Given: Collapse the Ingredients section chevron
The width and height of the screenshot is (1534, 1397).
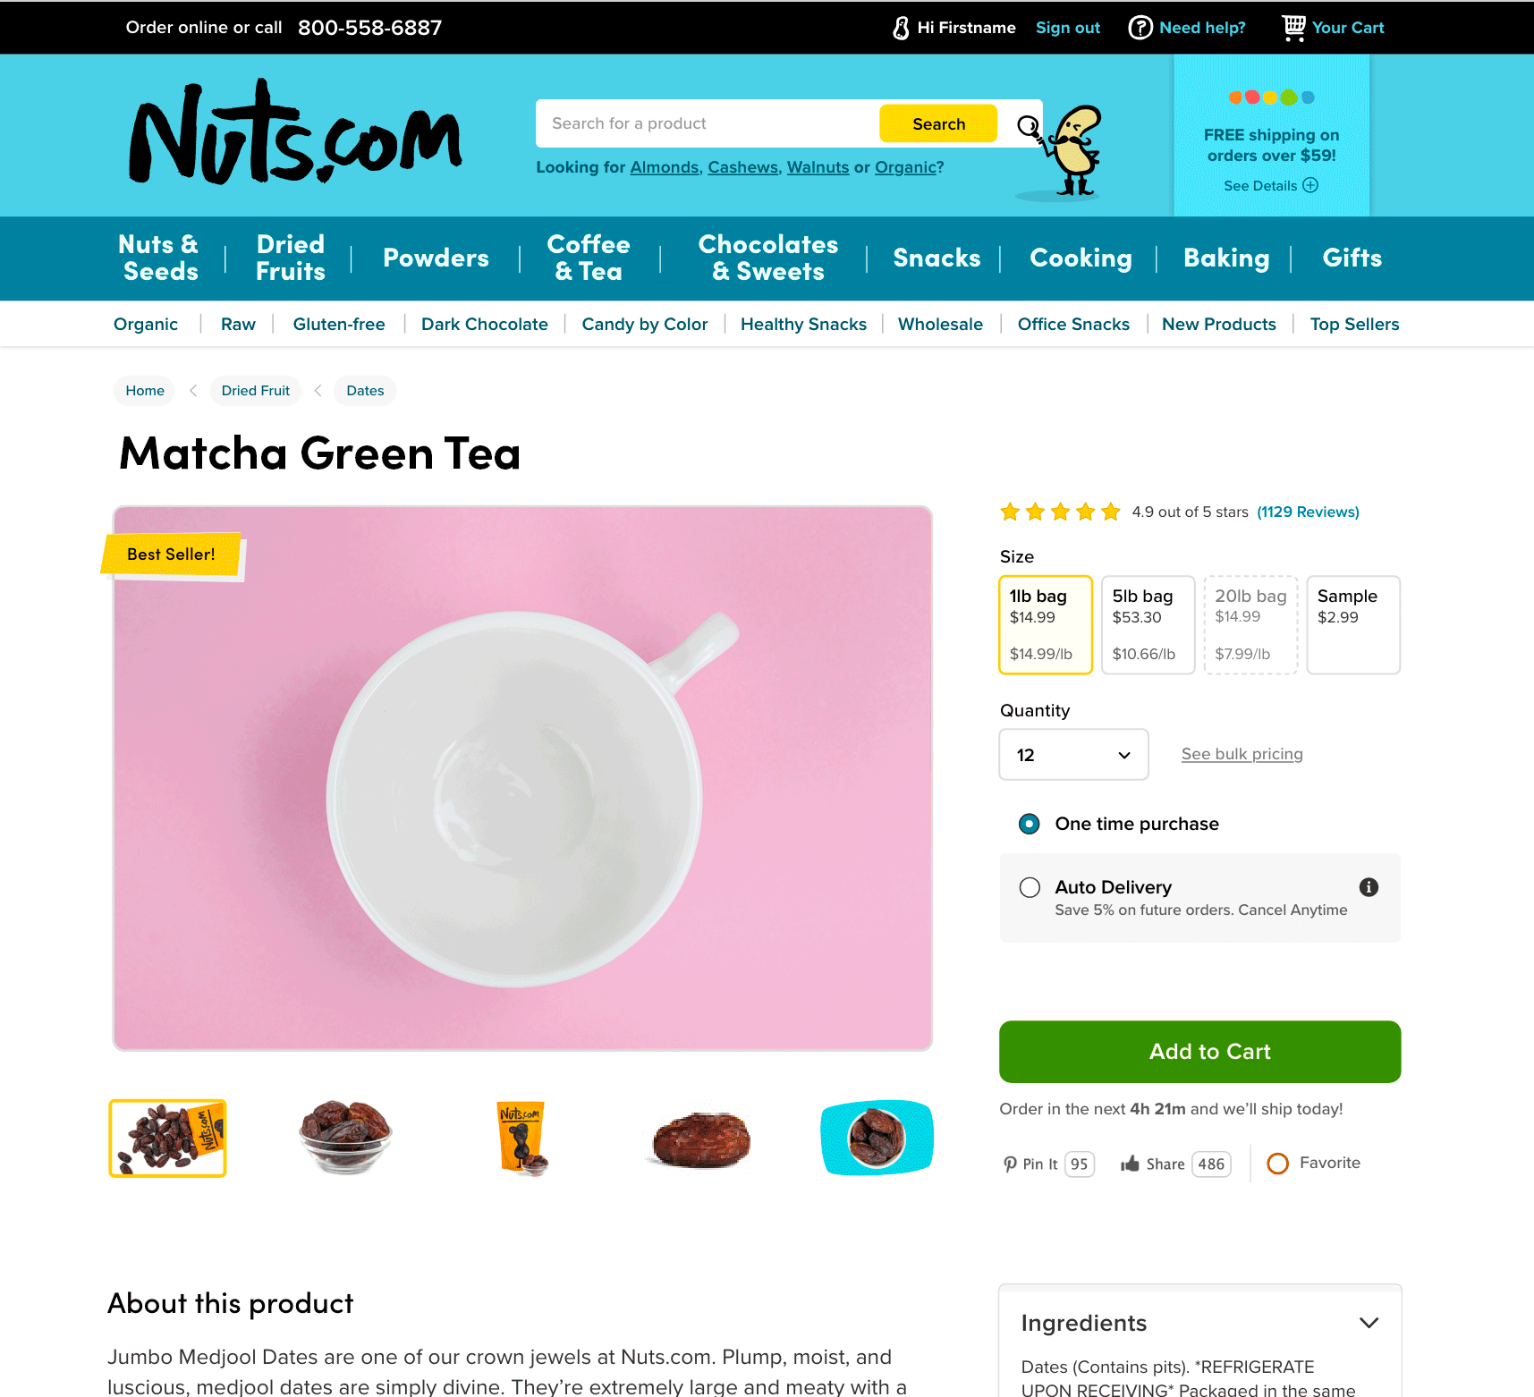Looking at the screenshot, I should (1369, 1323).
